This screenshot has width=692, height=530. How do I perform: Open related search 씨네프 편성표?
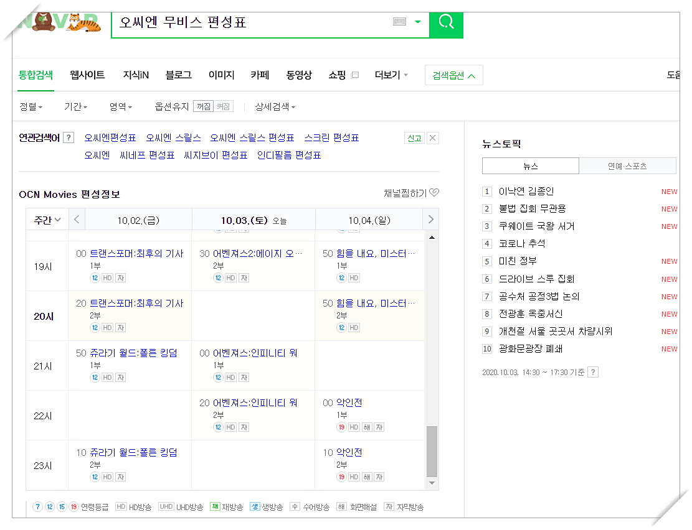point(147,156)
